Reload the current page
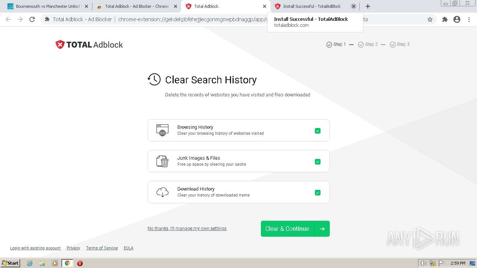 click(32, 19)
